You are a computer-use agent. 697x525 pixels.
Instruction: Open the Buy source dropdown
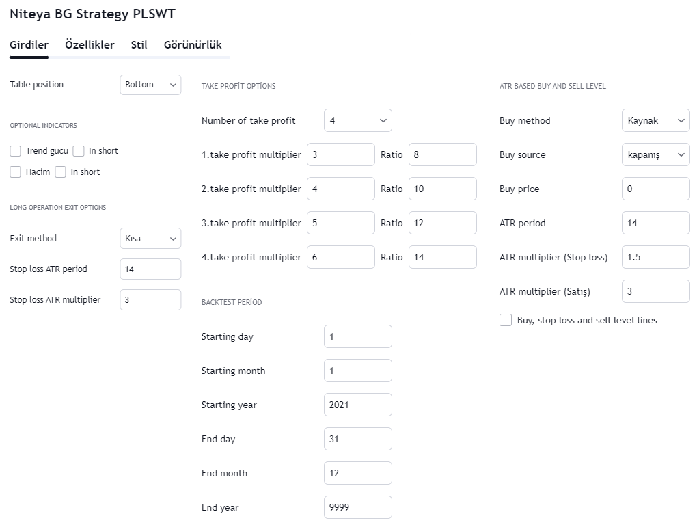coord(656,154)
